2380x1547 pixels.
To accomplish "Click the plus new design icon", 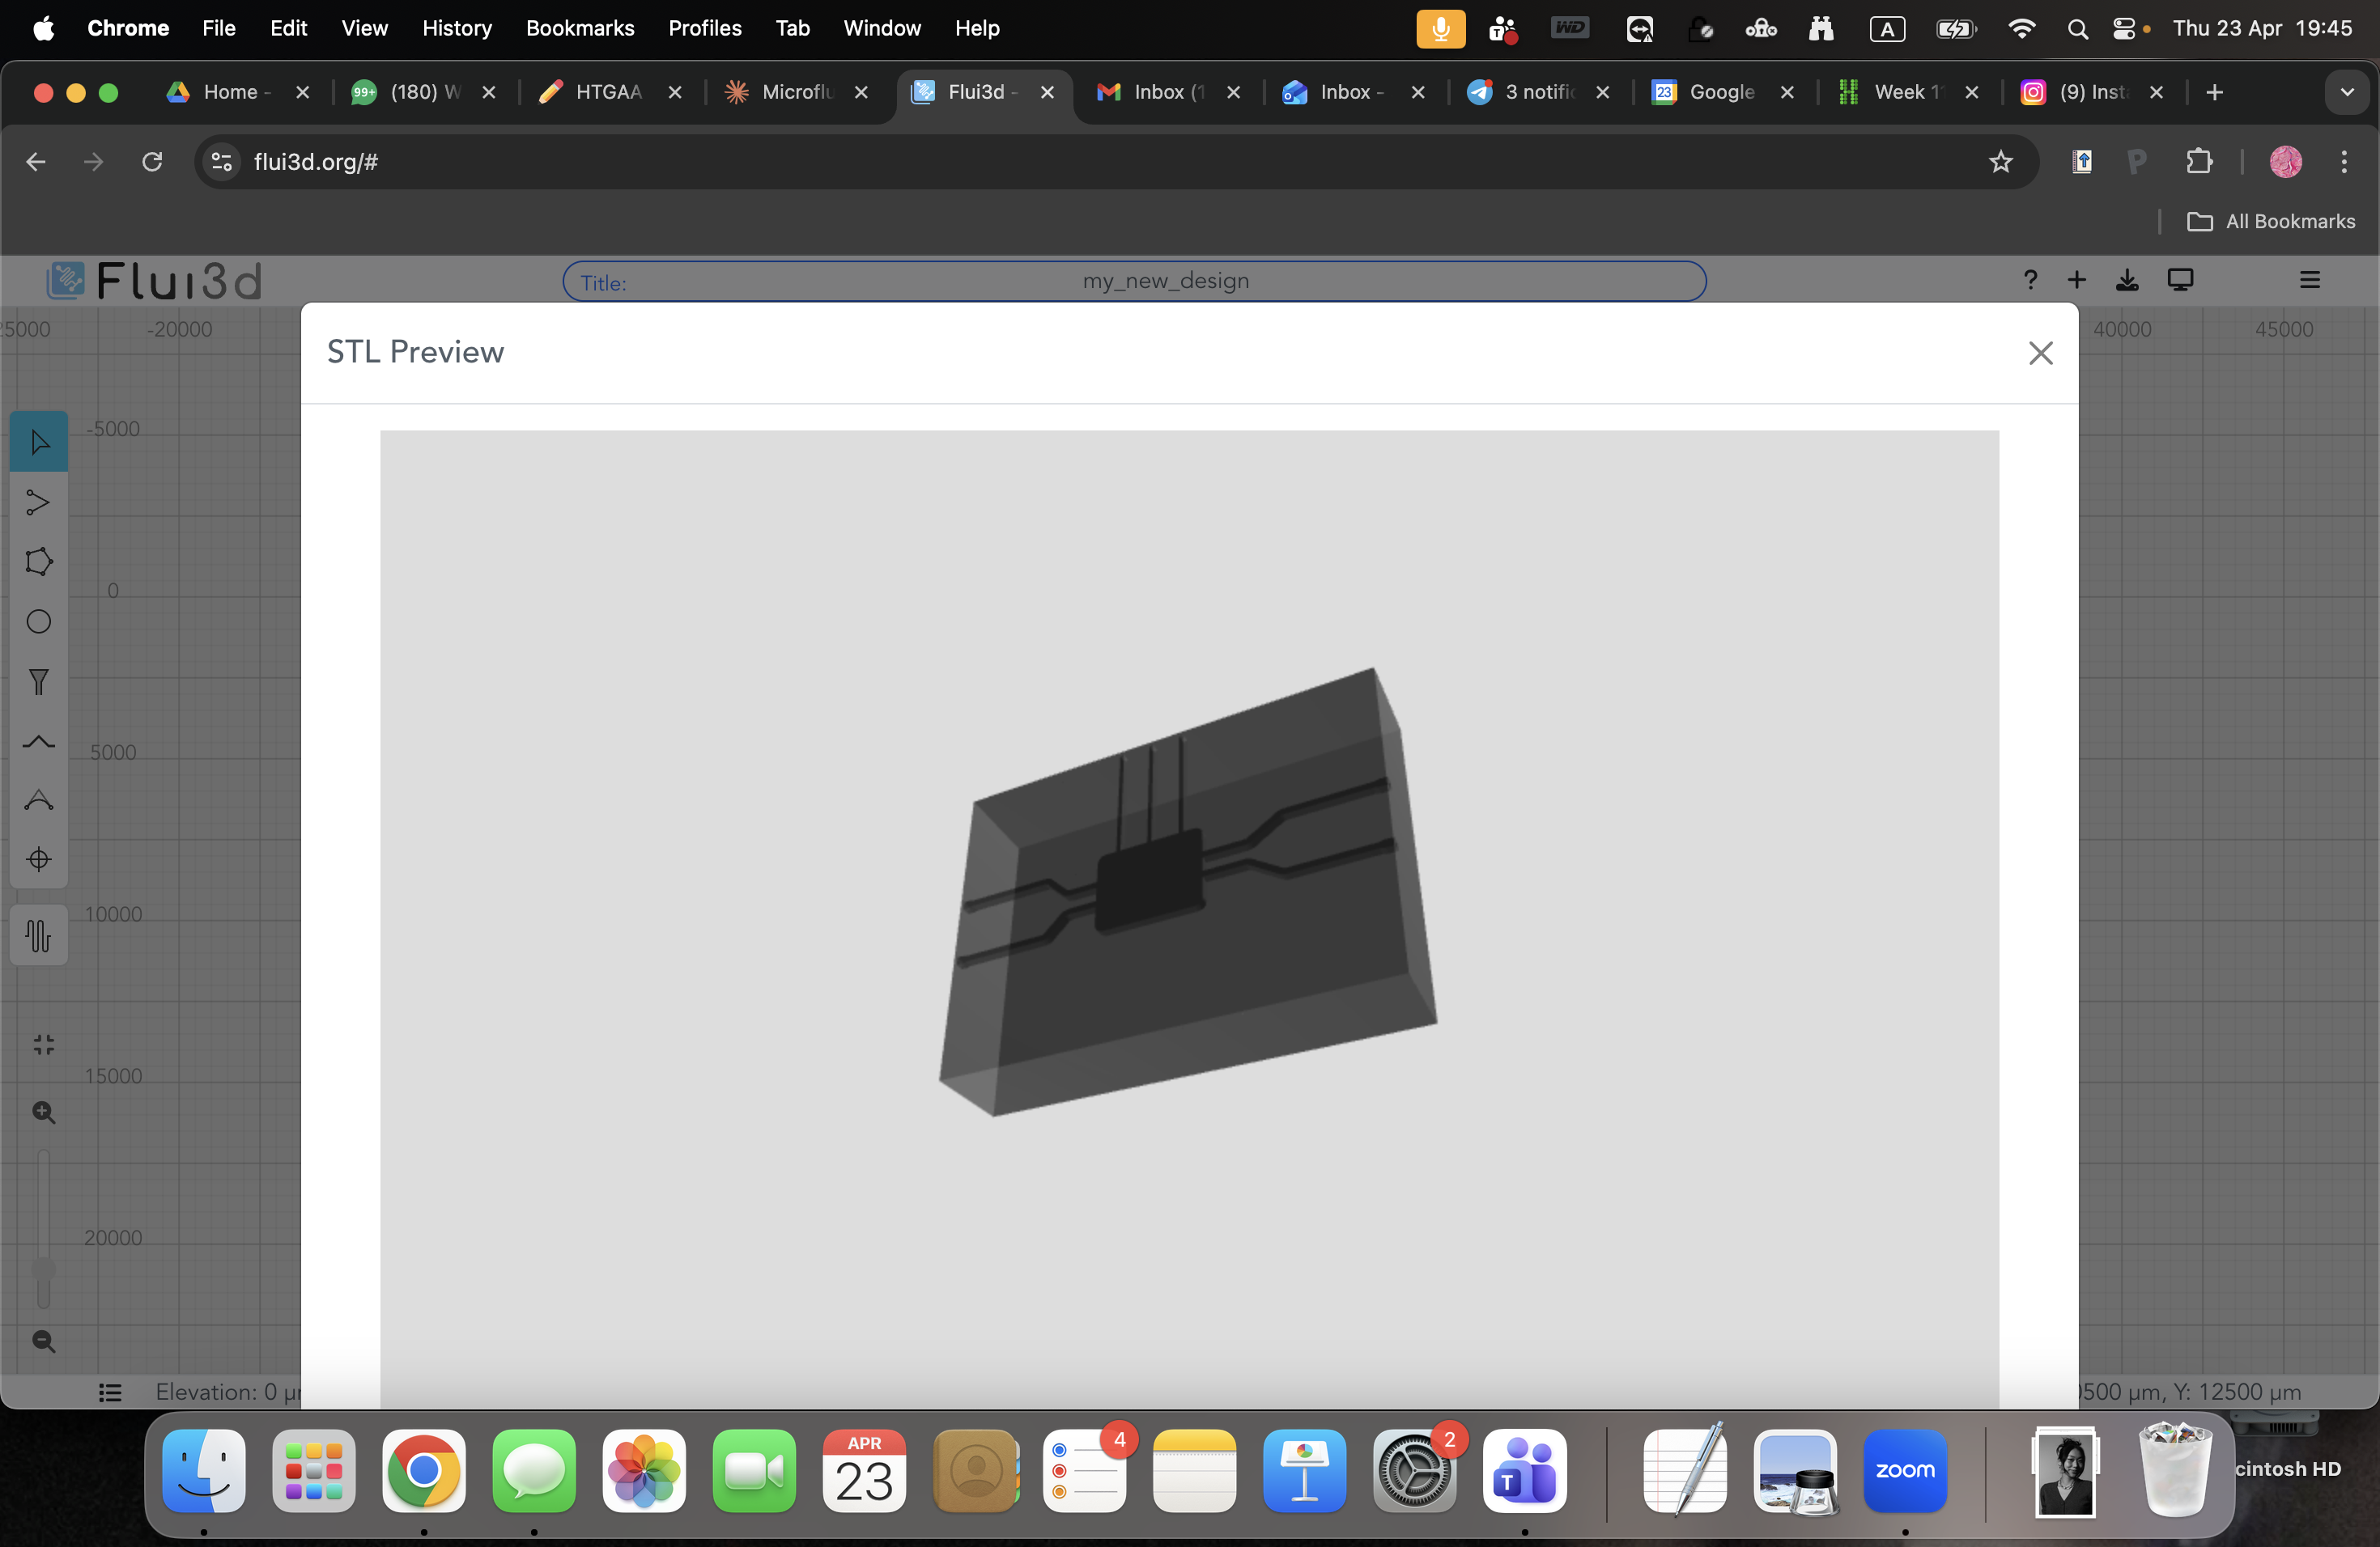I will 2077,280.
